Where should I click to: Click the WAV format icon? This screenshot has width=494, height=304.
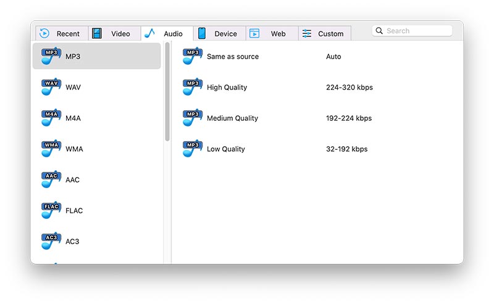coord(51,87)
